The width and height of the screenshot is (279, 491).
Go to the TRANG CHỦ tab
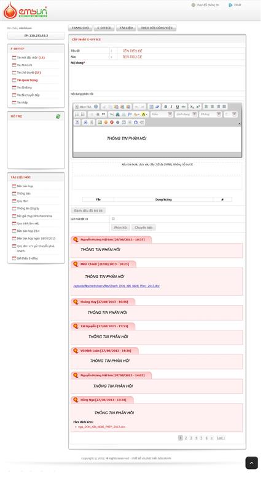(80, 28)
